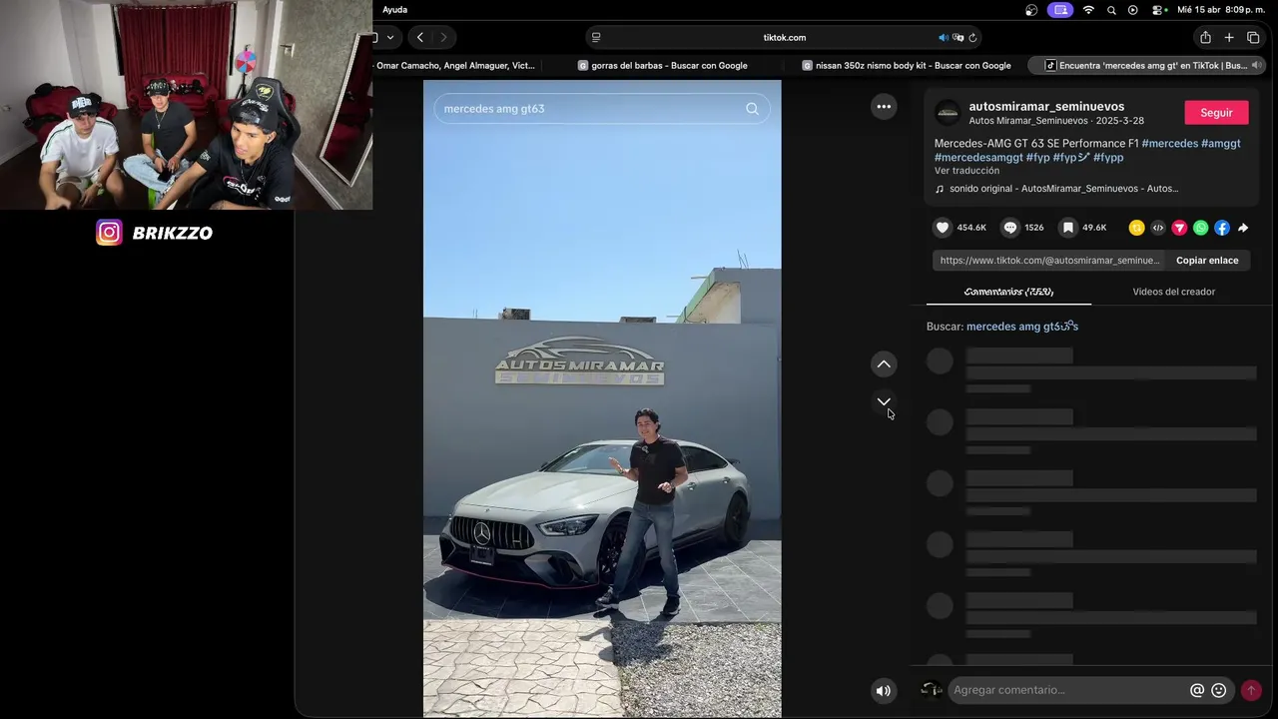Click the search magnifier in the TikTok search bar
The width and height of the screenshot is (1278, 719).
coord(752,109)
